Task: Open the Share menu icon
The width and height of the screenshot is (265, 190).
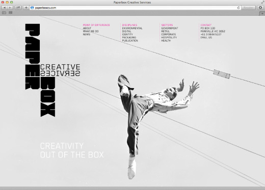Action: (x=18, y=8)
